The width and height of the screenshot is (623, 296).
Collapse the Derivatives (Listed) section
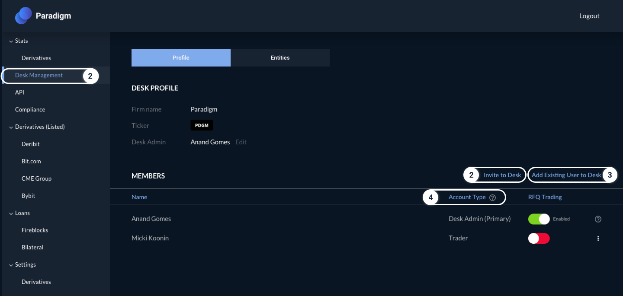click(11, 127)
